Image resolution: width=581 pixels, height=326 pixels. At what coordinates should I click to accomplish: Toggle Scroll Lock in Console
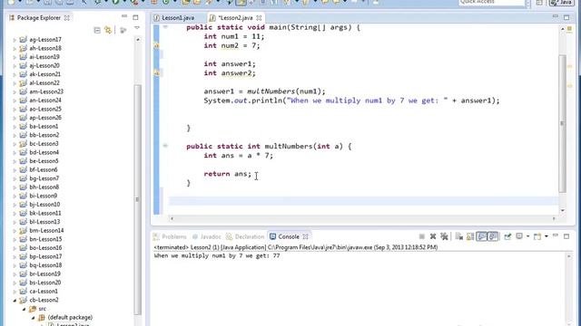[x=470, y=236]
